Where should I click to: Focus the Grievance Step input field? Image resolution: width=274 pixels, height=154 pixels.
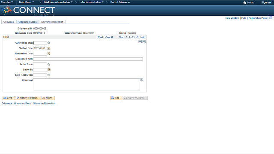coord(40,43)
